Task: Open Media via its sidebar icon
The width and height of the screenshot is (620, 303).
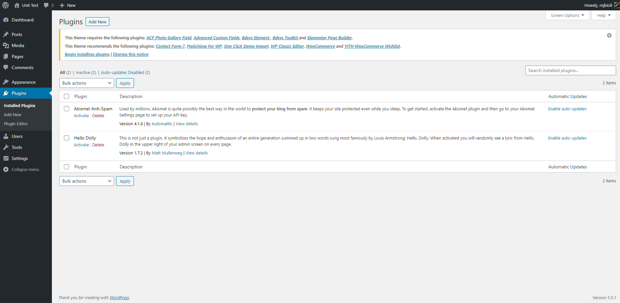Action: coord(6,45)
